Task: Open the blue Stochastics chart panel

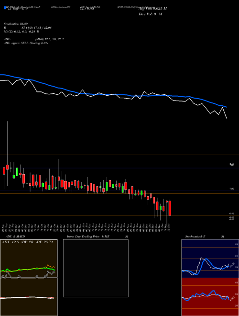Action: 210,259
